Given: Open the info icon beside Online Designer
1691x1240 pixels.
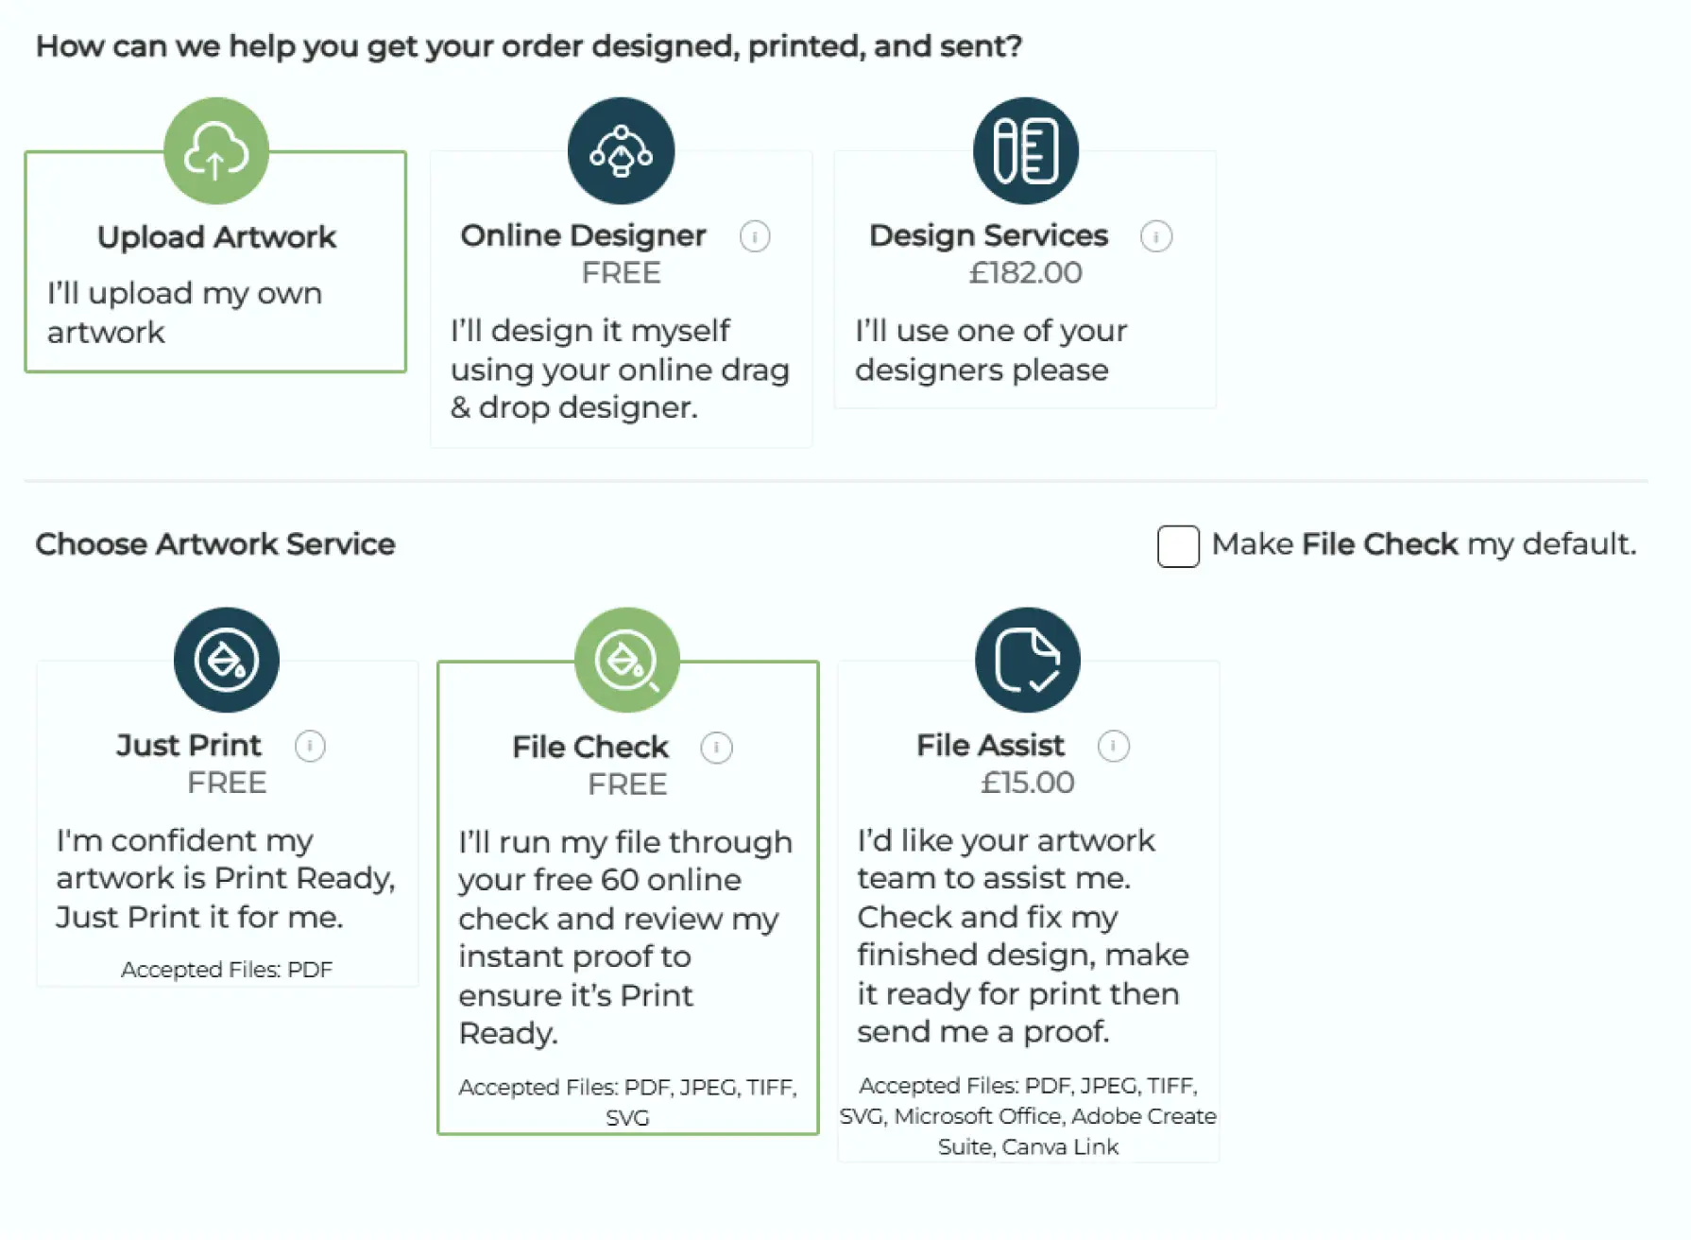Looking at the screenshot, I should [754, 236].
